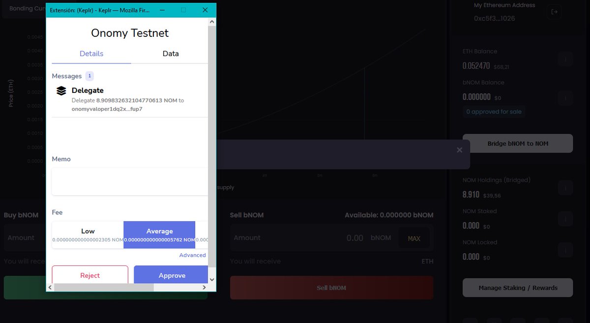590x323 pixels.
Task: Open the NOM Locked info icon
Action: [565, 250]
